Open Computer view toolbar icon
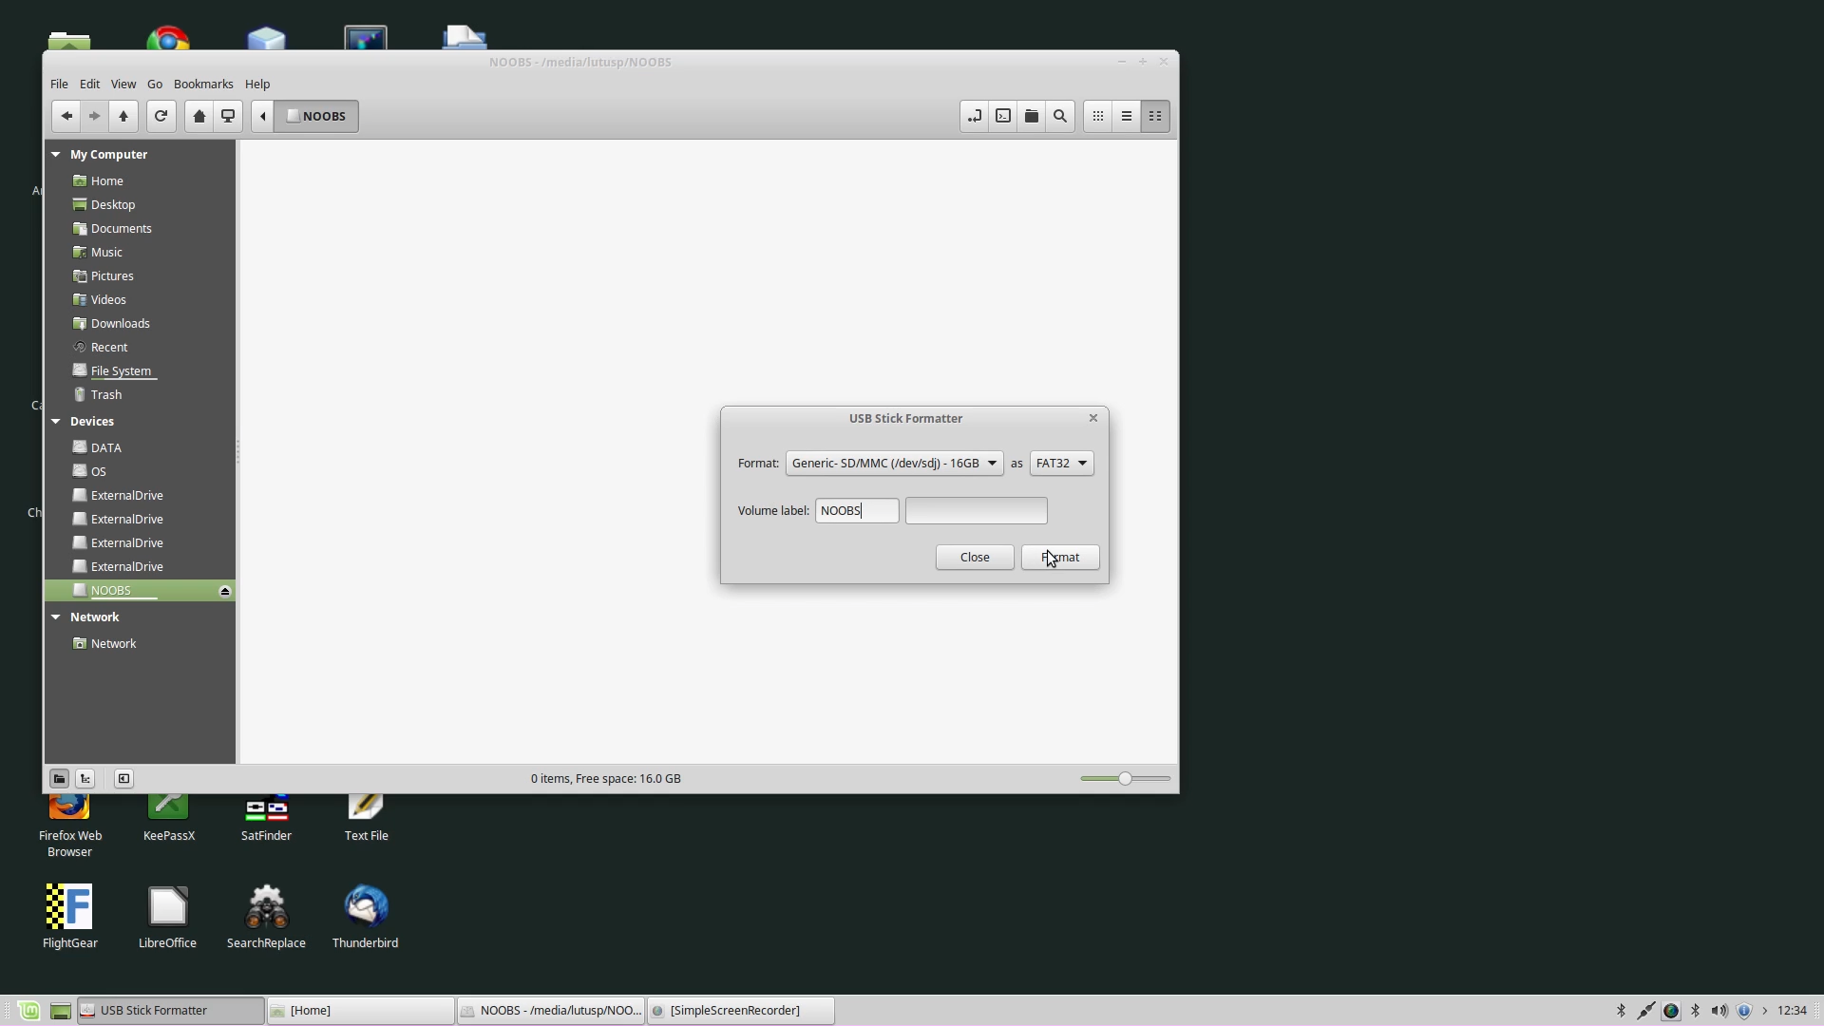The height and width of the screenshot is (1026, 1824). click(228, 116)
